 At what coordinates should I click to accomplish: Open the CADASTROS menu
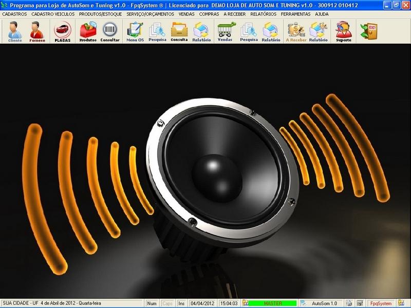[x=14, y=14]
